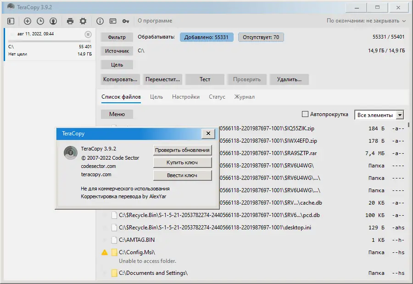
Task: Click the task progress bar in sidebar
Action: (x=50, y=41)
